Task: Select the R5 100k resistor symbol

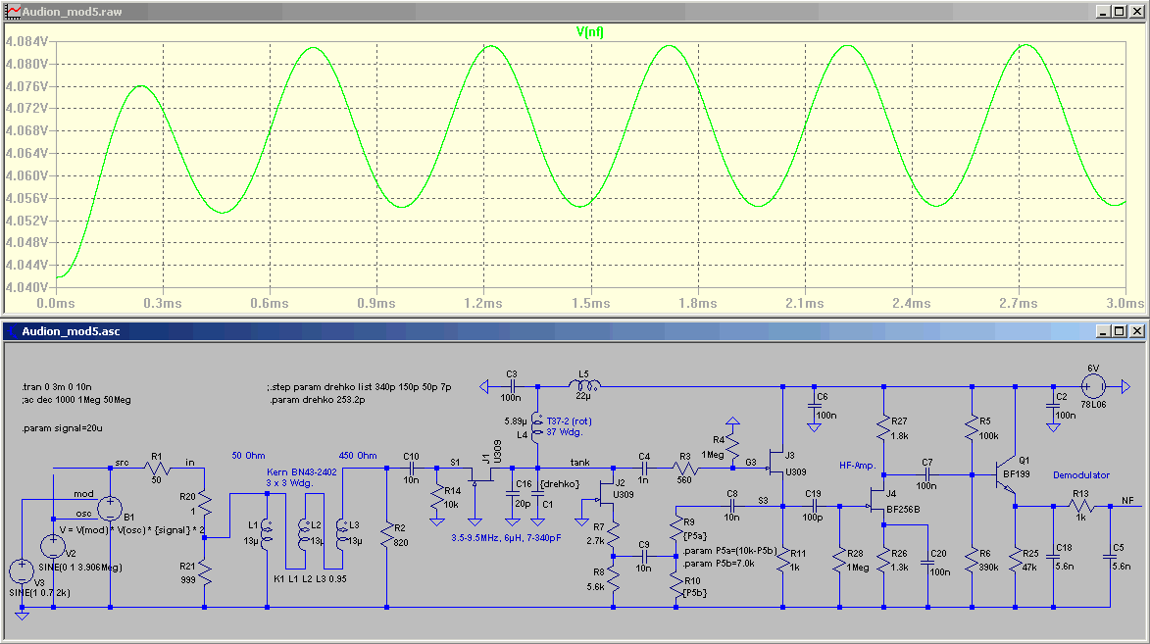Action: pyautogui.click(x=972, y=429)
